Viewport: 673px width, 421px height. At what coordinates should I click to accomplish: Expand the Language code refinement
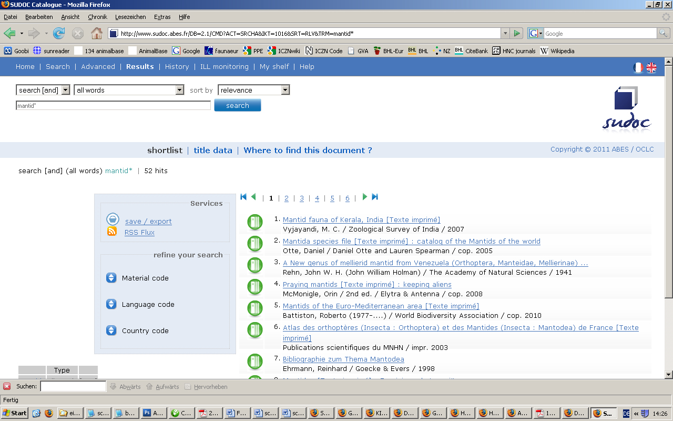point(111,304)
